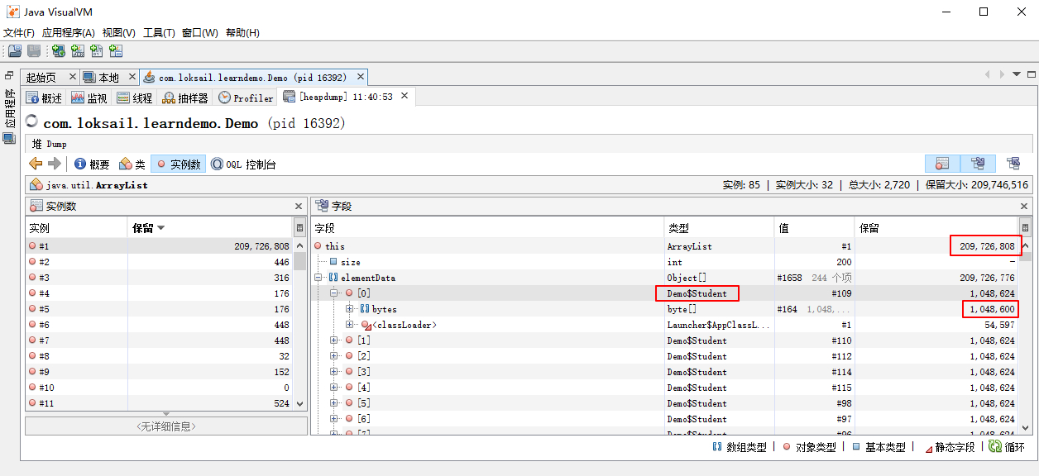The width and height of the screenshot is (1039, 476).
Task: Open instances table column chooser
Action: coord(299,228)
